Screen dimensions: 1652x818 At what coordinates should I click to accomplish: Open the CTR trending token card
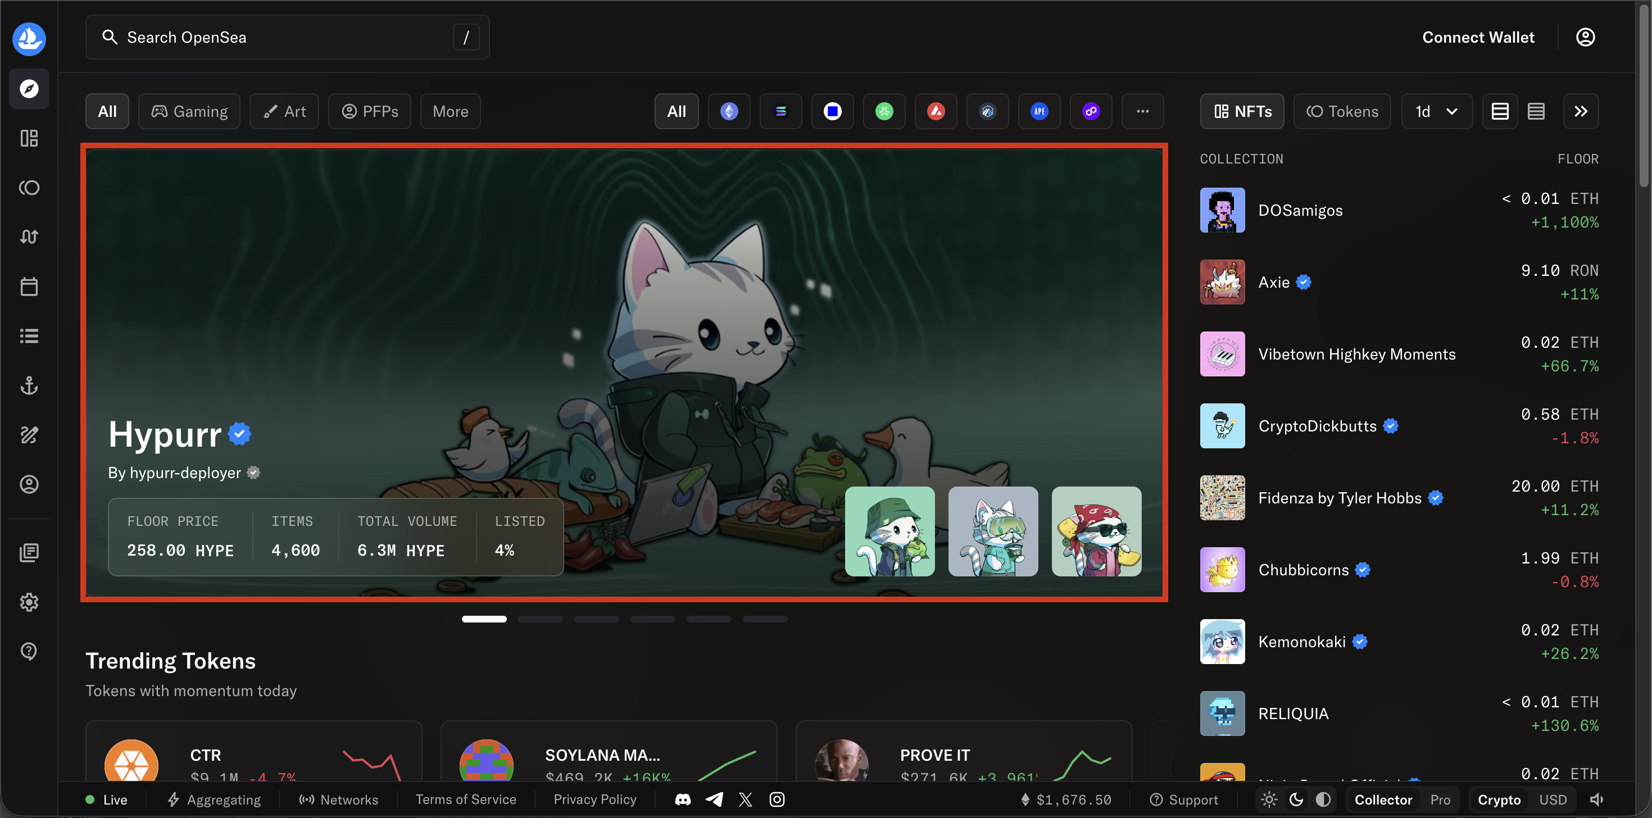tap(253, 751)
